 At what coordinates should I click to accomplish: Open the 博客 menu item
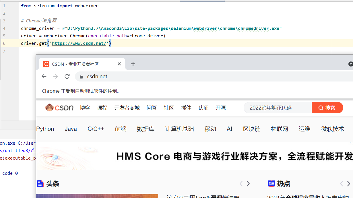point(85,108)
